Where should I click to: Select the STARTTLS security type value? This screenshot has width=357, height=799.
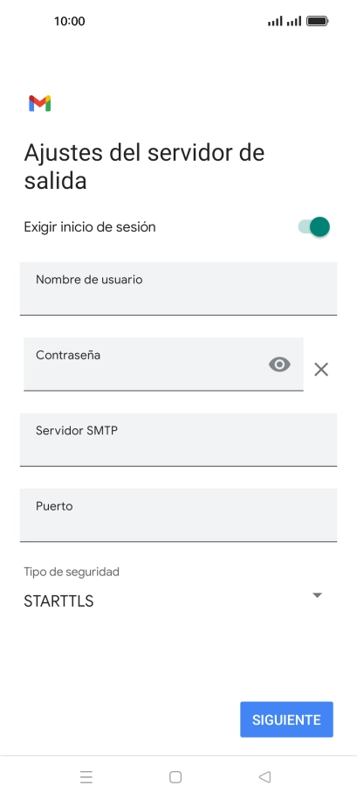coord(58,601)
